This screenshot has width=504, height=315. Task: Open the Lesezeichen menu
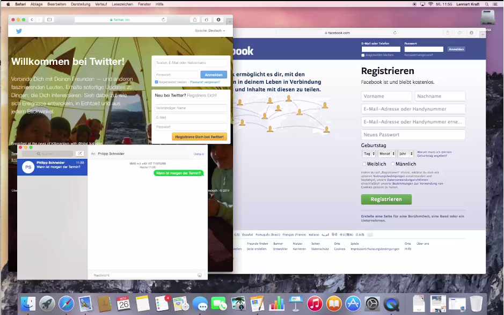tap(122, 4)
